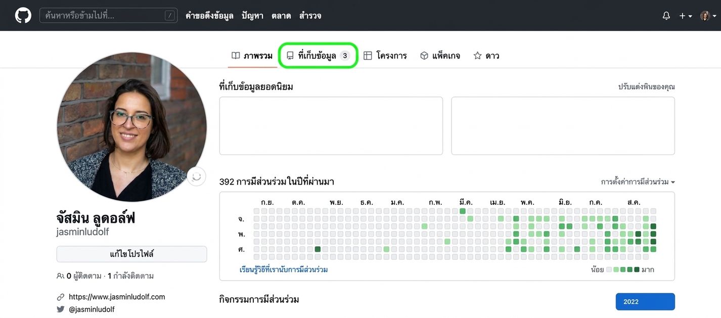Click the น้อย legend label
Image resolution: width=721 pixels, height=318 pixels.
pos(597,270)
